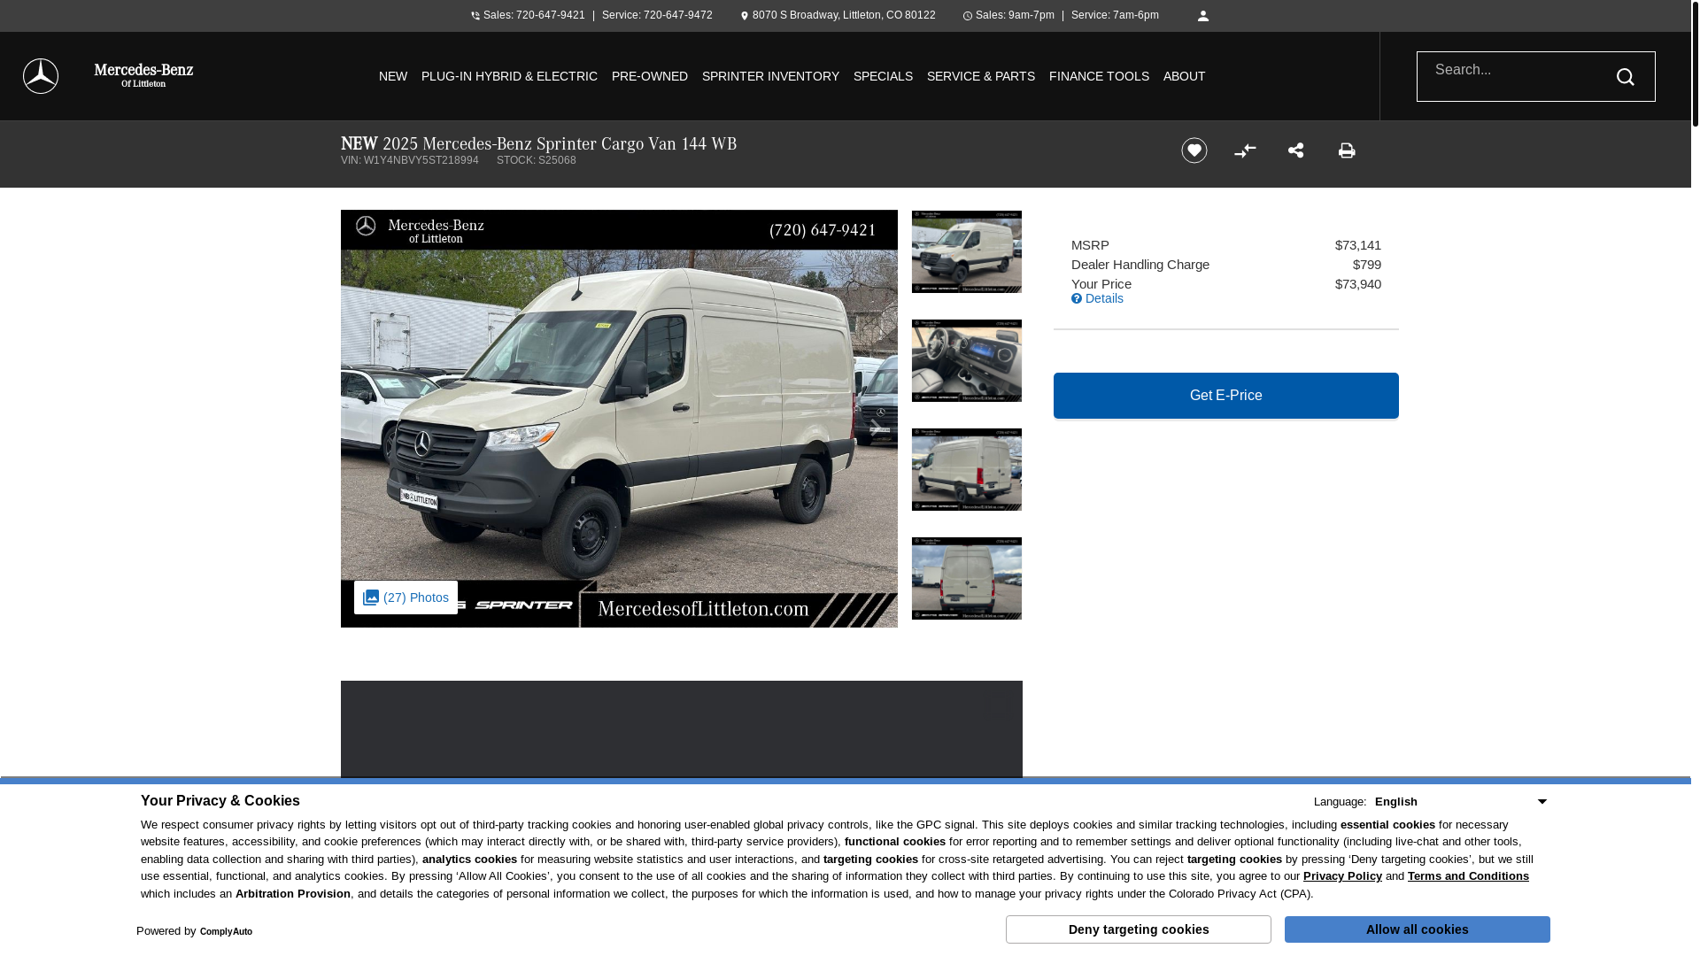Viewport: 1700px width, 956px height.
Task: Select the rear doors van thumbnail
Action: click(x=967, y=578)
